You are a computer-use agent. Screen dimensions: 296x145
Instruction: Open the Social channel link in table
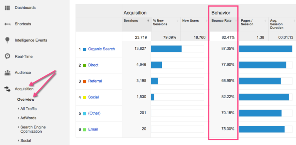tap(93, 97)
